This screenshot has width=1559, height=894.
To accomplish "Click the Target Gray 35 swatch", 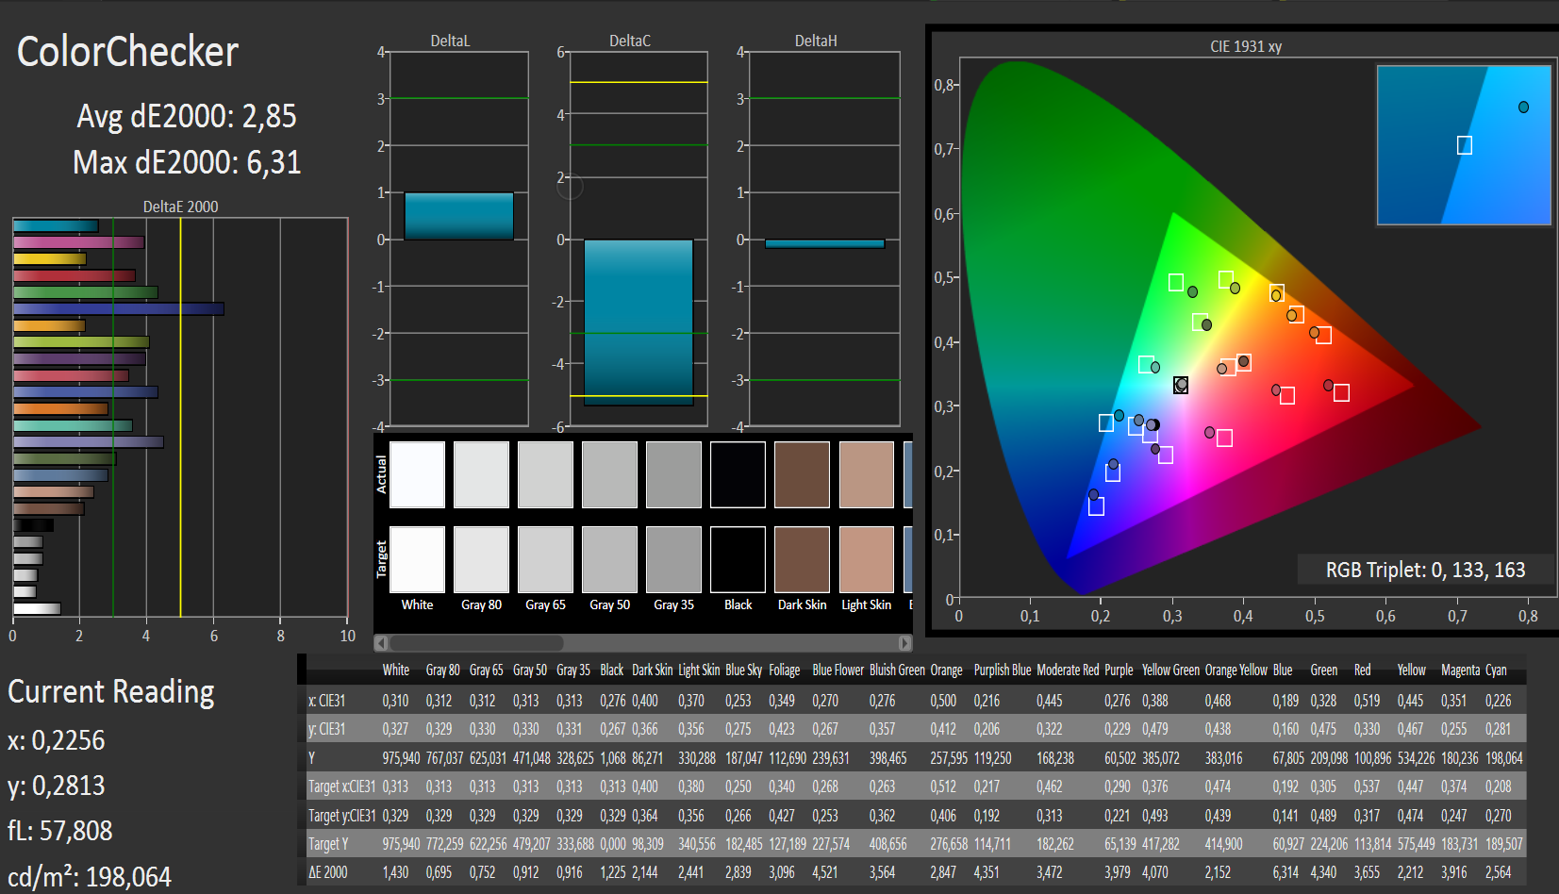I will [673, 559].
